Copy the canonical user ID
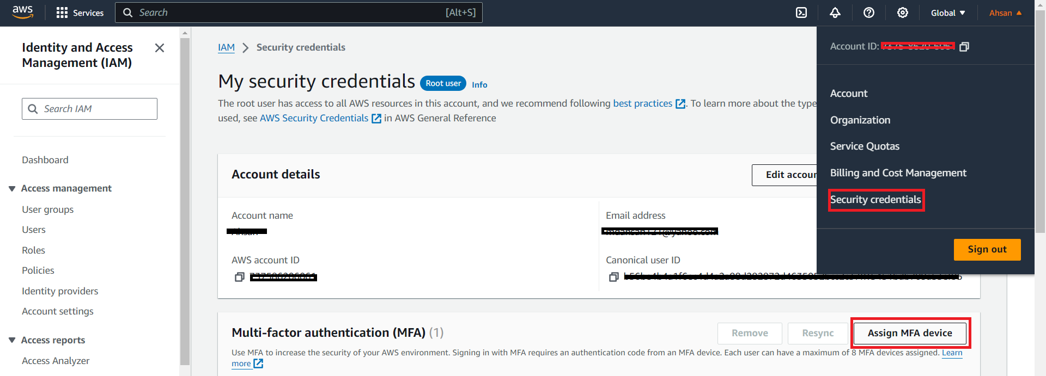This screenshot has height=376, width=1046. tap(613, 278)
